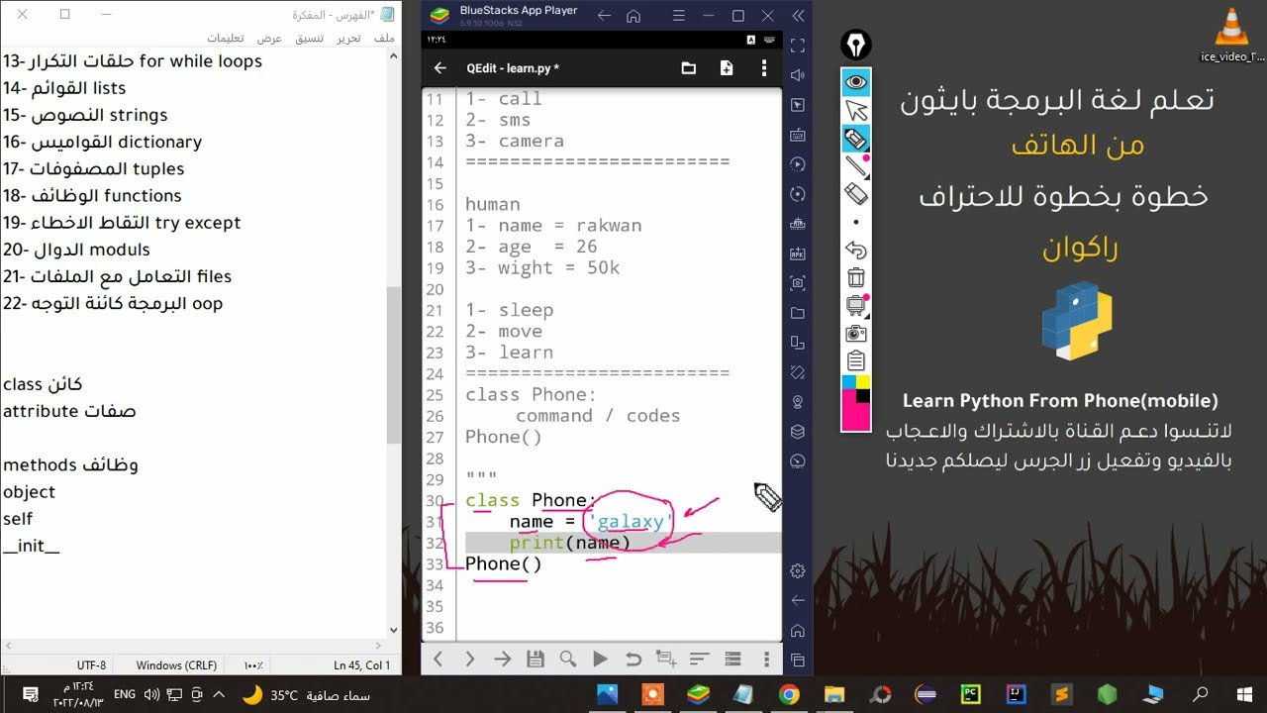
Task: Undo edit in QEdit bottom toolbar
Action: [633, 659]
